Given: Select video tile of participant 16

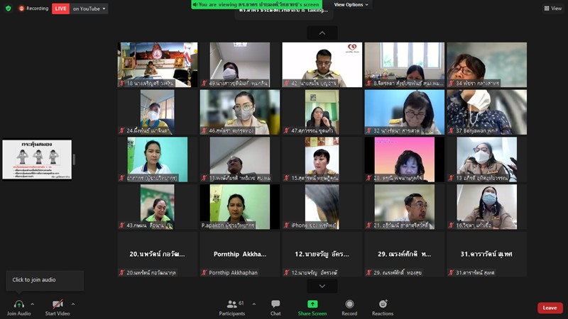Looking at the screenshot, I should (x=487, y=207).
